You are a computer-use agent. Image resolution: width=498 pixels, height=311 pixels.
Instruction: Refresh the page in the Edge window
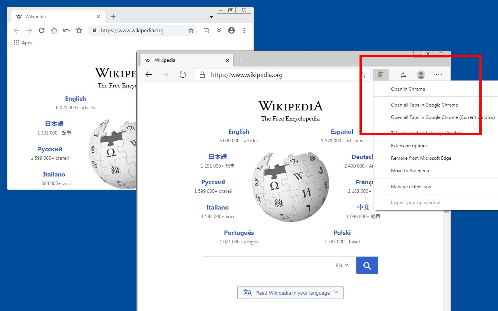click(x=183, y=75)
